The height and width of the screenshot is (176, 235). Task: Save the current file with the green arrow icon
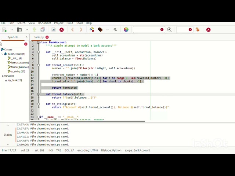tap(34, 30)
